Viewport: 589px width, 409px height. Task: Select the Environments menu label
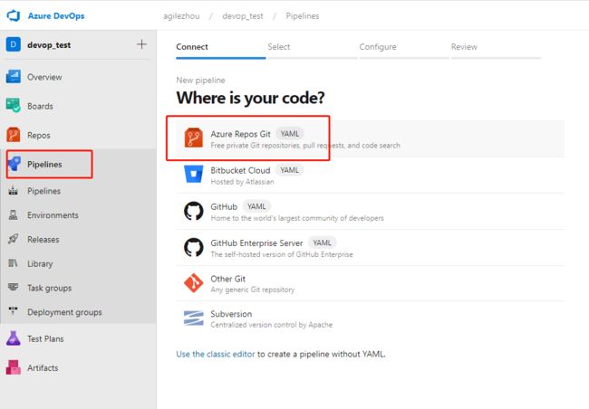[x=53, y=215]
